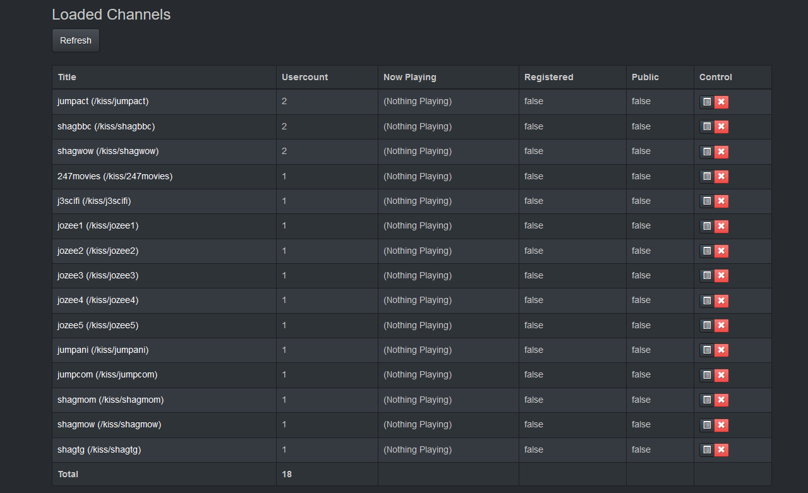The width and height of the screenshot is (808, 493).
Task: Click list icon for shagtg channel
Action: coord(707,450)
